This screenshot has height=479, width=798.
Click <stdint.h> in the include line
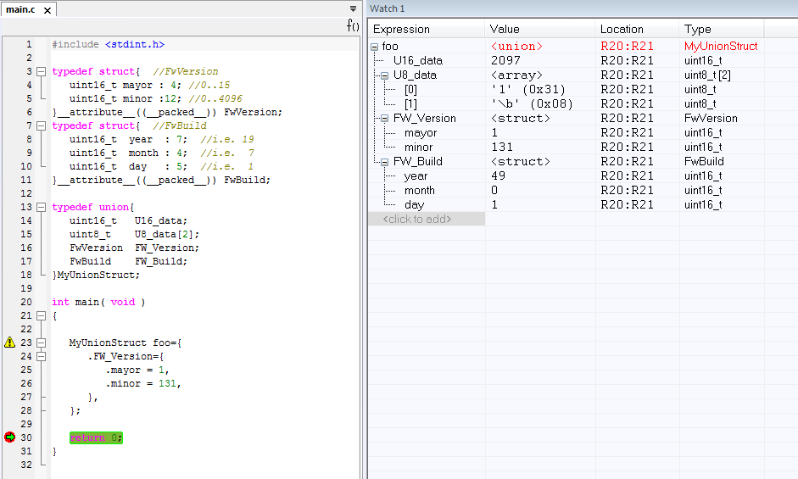tap(135, 45)
